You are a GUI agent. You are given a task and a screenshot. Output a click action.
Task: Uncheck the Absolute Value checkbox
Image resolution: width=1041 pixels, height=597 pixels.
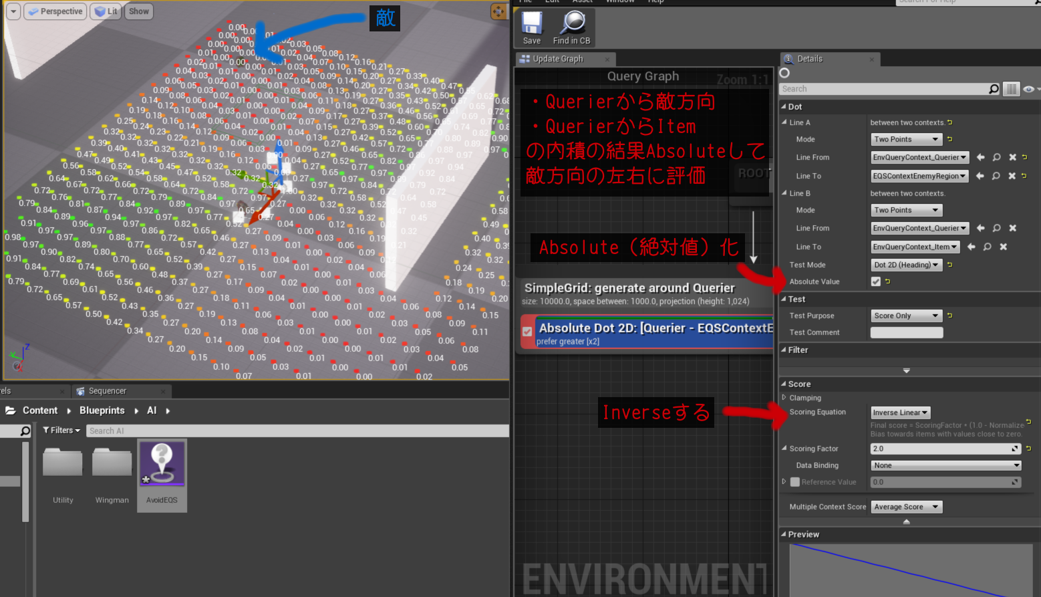tap(875, 281)
